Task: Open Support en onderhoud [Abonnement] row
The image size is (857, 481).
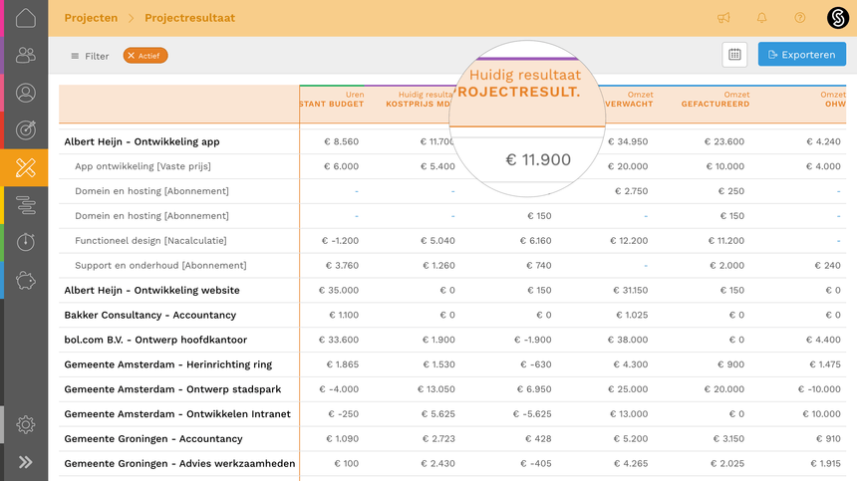Action: click(160, 265)
